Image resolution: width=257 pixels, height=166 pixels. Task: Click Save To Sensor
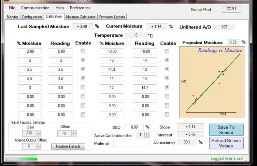pos(226,130)
